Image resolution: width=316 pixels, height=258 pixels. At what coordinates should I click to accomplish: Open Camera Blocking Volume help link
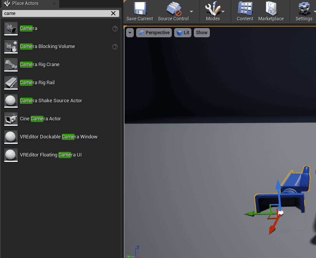coord(115,47)
